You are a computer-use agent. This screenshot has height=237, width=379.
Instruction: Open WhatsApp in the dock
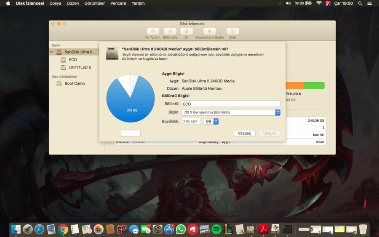pyautogui.click(x=181, y=229)
